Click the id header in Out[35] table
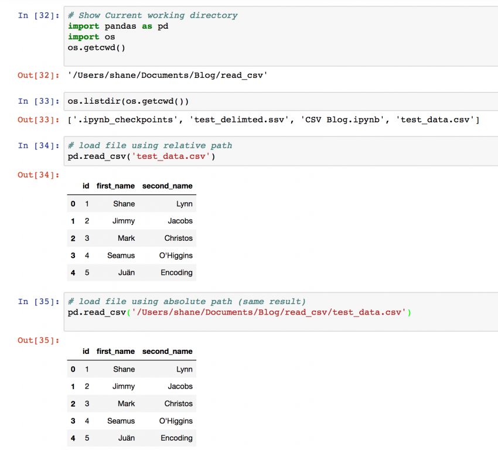This screenshot has width=498, height=450. [86, 351]
